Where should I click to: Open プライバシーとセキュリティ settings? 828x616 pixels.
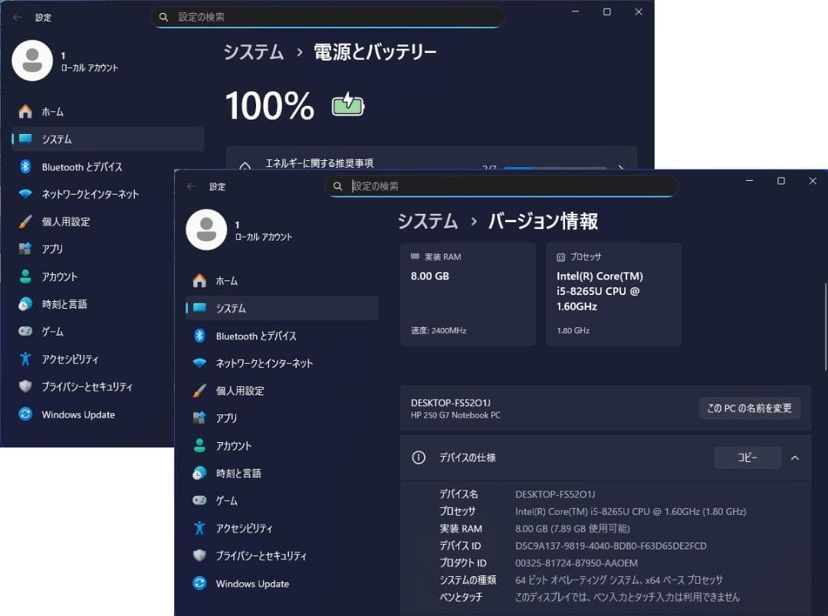(x=260, y=555)
